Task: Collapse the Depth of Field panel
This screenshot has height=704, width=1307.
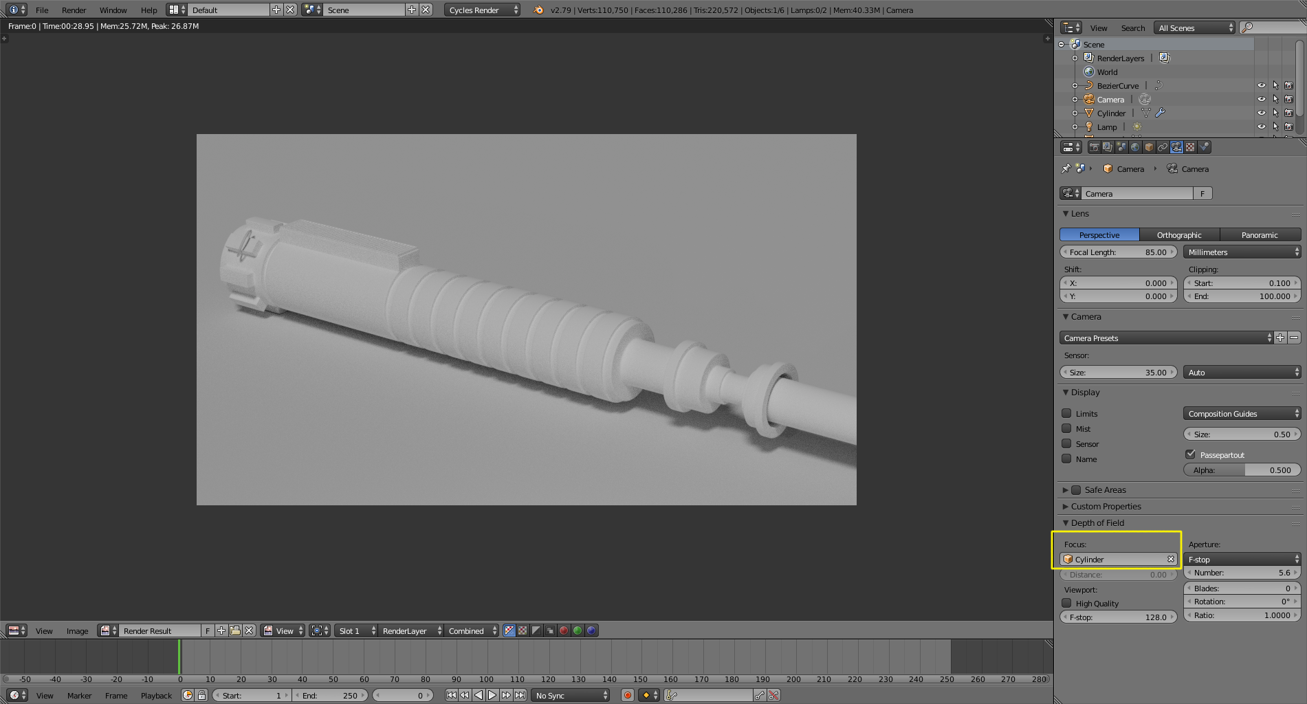Action: (x=1065, y=523)
